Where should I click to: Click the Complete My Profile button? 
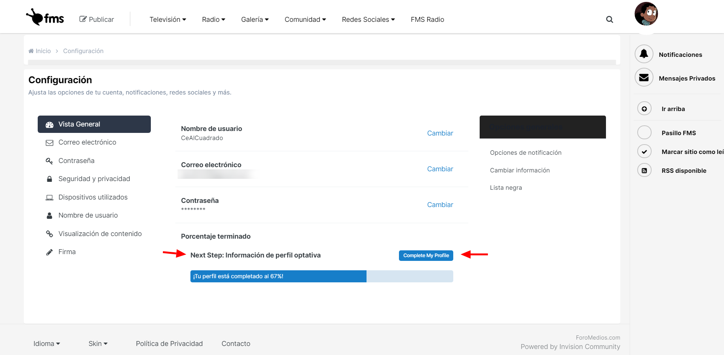[x=426, y=256]
